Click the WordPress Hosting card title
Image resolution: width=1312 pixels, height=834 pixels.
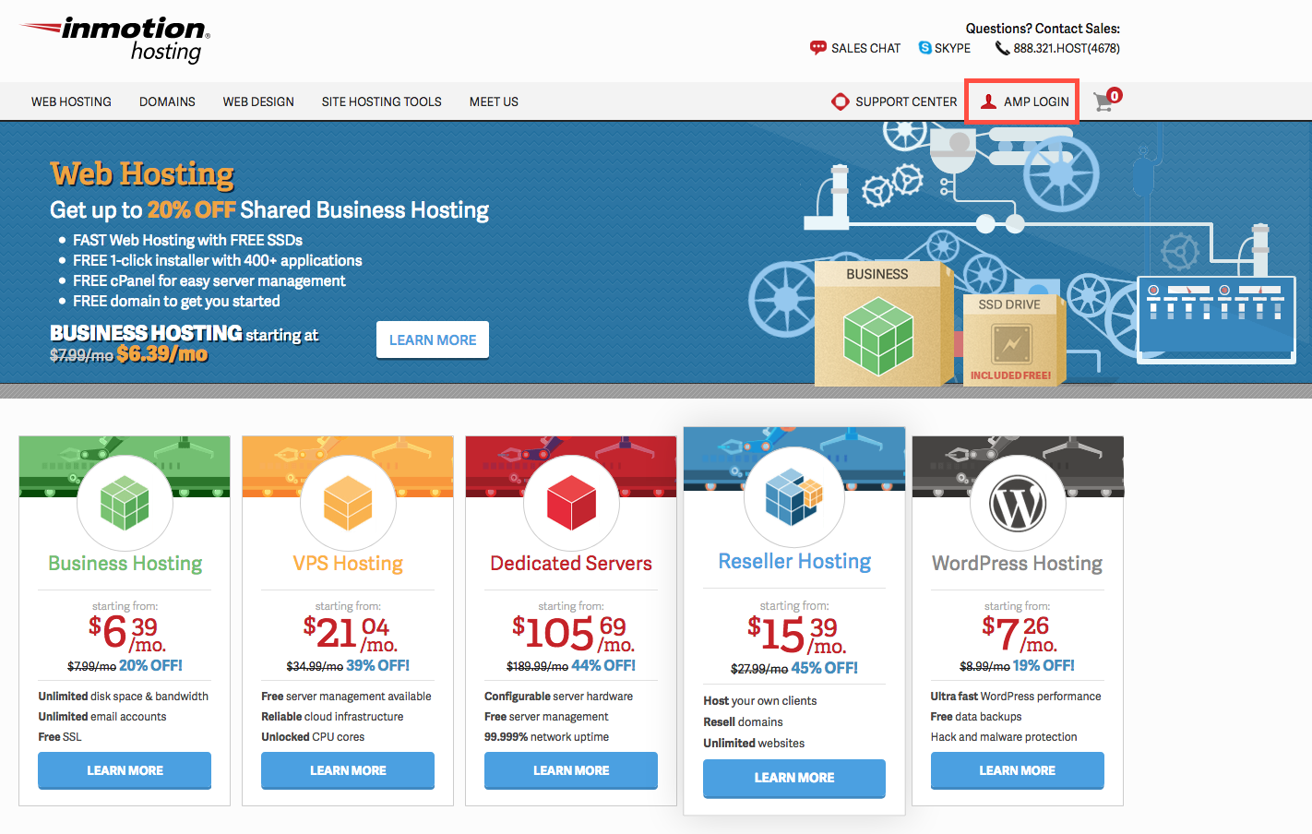[x=1018, y=564]
